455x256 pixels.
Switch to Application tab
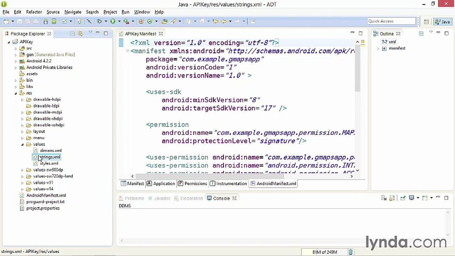tap(161, 183)
